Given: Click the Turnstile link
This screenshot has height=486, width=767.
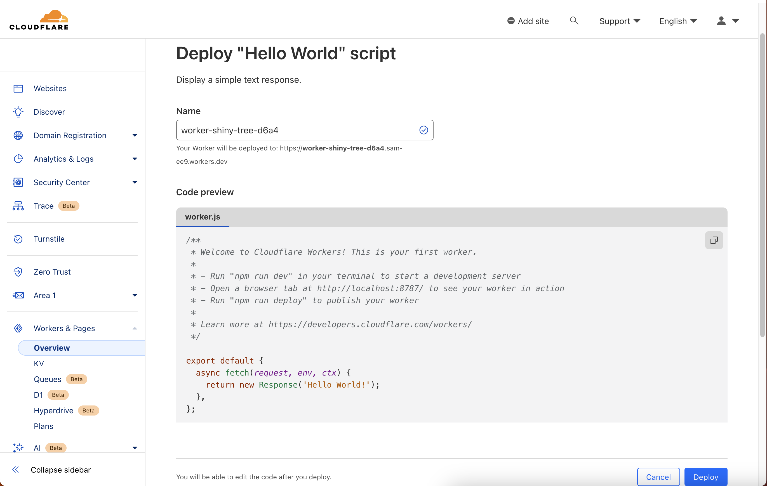Looking at the screenshot, I should coord(49,239).
